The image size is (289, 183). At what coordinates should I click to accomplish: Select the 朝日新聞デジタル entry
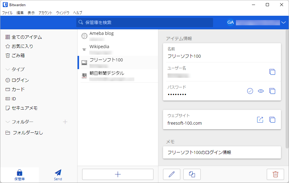point(118,76)
